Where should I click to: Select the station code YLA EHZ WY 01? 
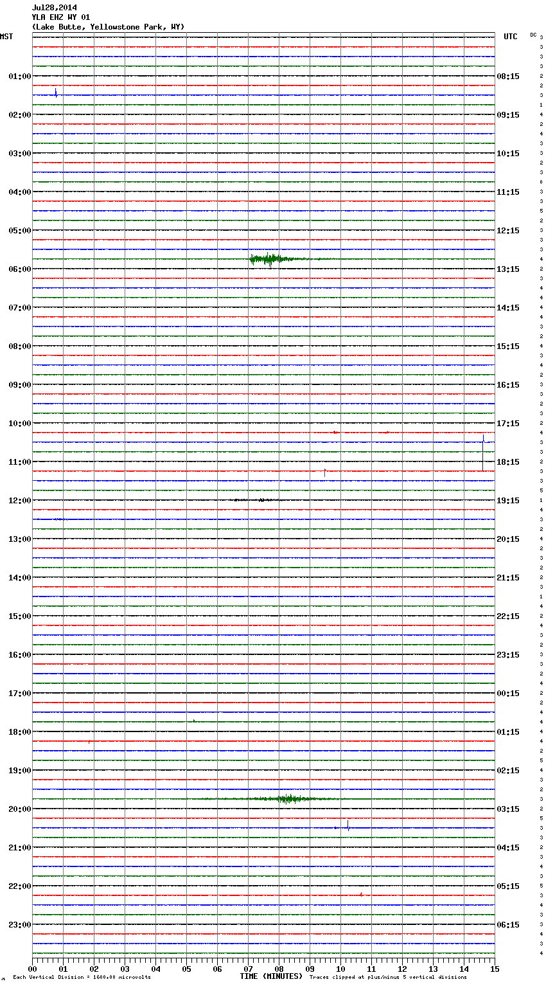point(61,17)
